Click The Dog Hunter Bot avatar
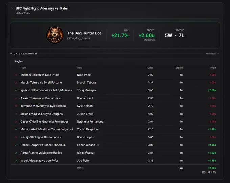Screen dimensions: 230x183 pos(55,35)
